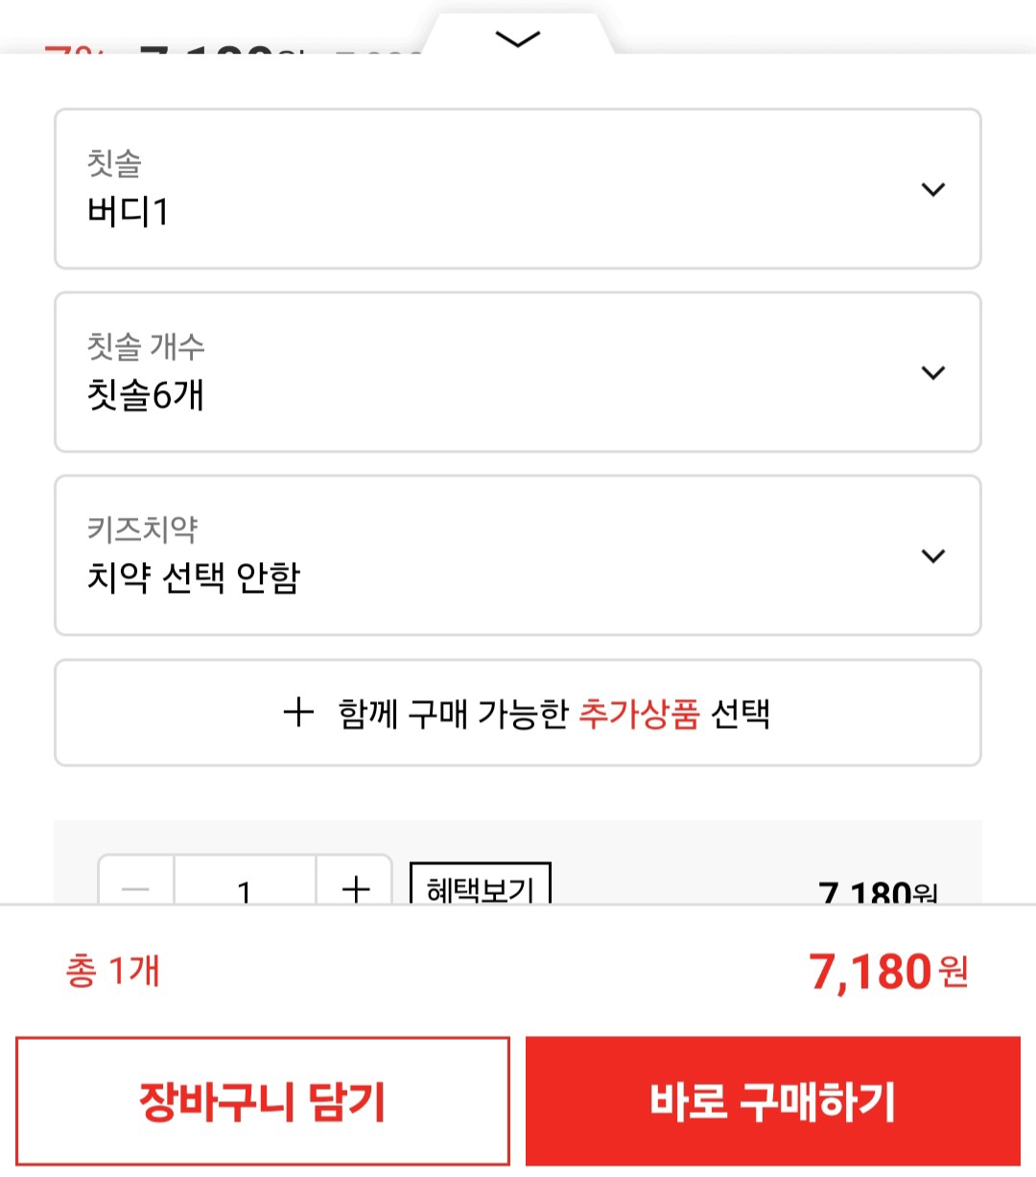
Task: Decrease quantity with the minus button
Action: 136,888
